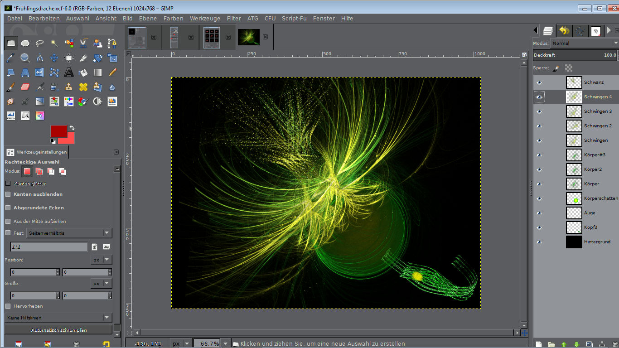Open the Ebene menu

coord(148,19)
